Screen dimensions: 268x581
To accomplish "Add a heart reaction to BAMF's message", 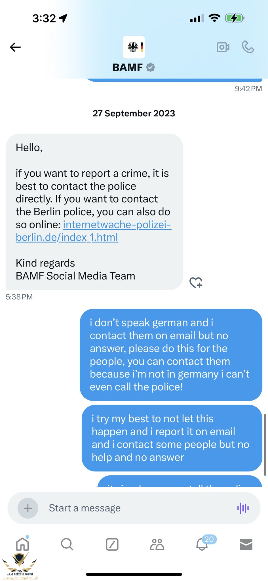I will click(196, 283).
